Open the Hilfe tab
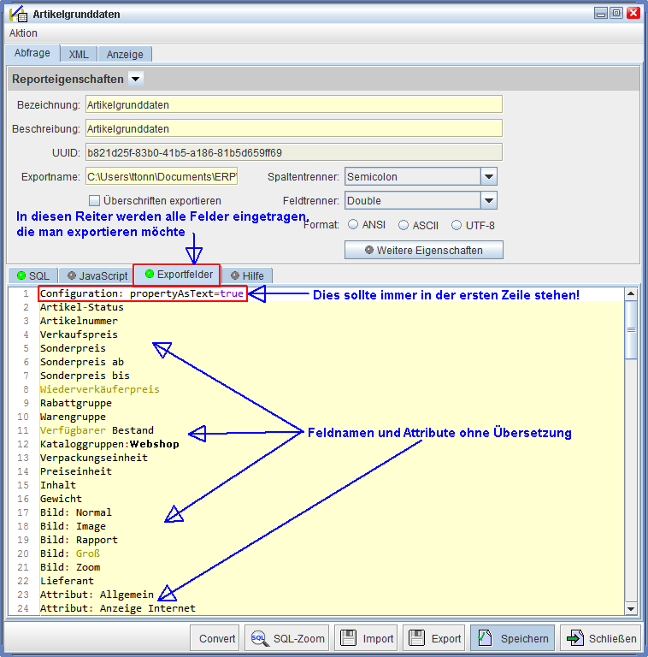The width and height of the screenshot is (648, 657). click(x=246, y=275)
